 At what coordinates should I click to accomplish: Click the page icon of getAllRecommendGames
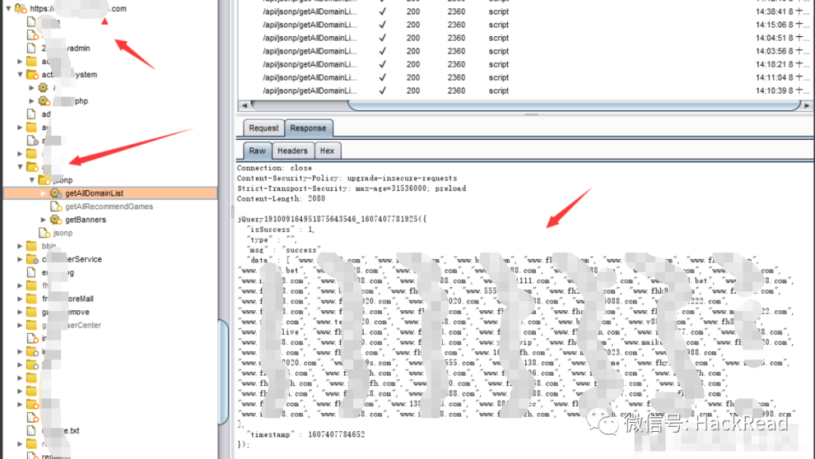(x=56, y=207)
